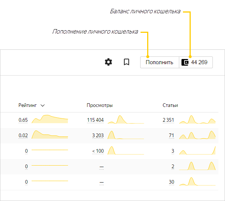Click the rating sparkline chart beside 0.65

coord(50,119)
